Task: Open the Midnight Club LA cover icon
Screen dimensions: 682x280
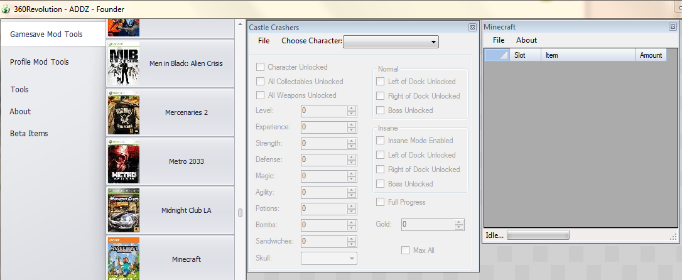Action: coord(123,210)
